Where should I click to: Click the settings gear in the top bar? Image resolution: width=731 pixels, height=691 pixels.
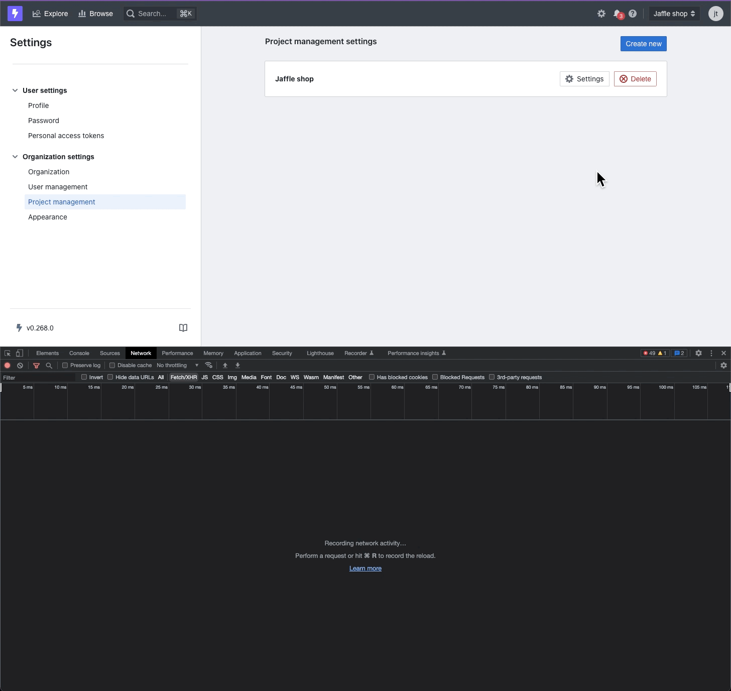click(x=601, y=14)
